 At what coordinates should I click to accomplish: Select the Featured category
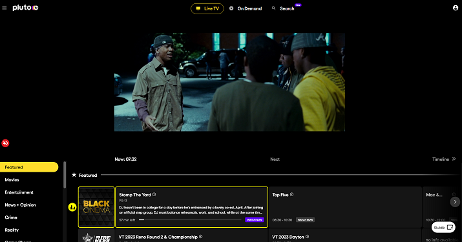pyautogui.click(x=29, y=167)
